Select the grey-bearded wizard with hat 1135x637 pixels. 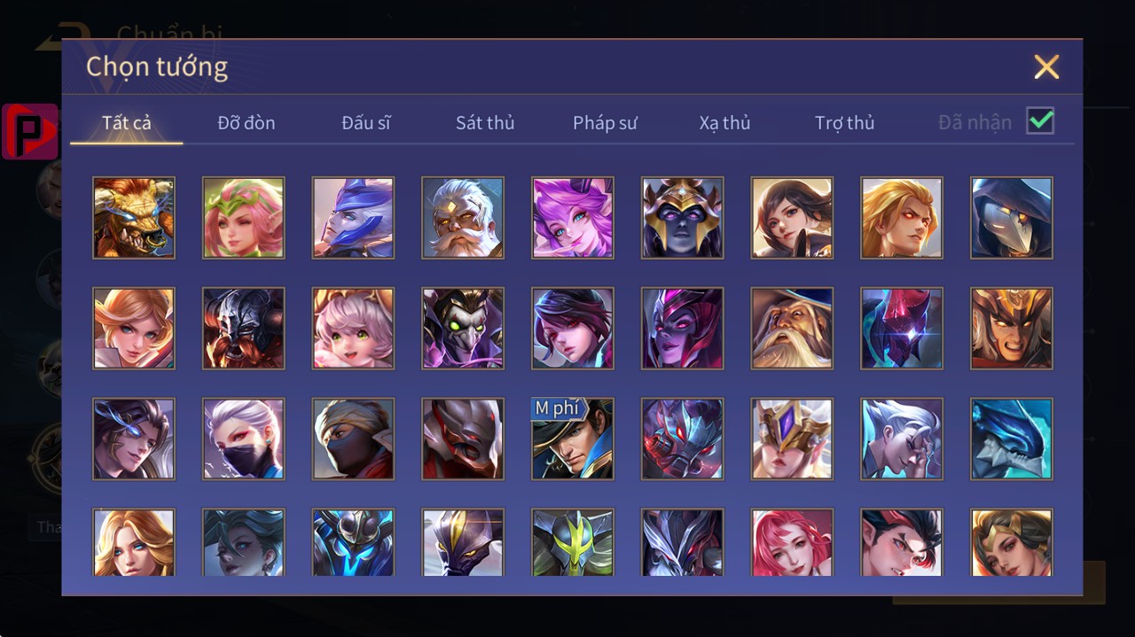(x=792, y=329)
